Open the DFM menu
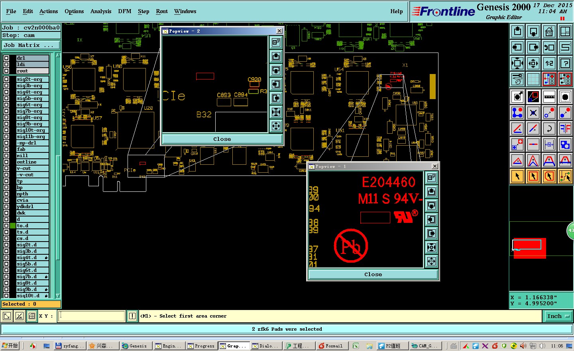574x351 pixels. [125, 11]
